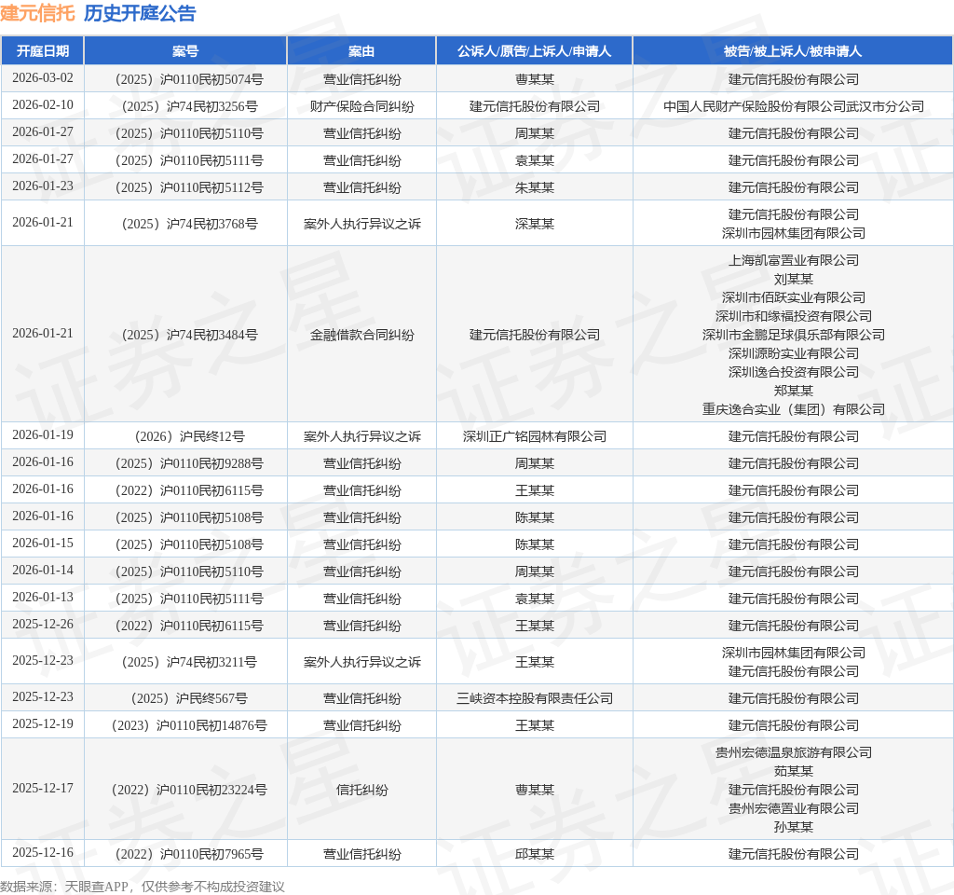Click the 建元信托 title text

pos(37,13)
